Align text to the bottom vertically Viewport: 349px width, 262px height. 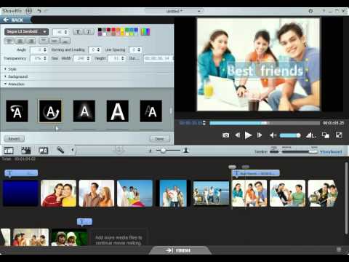pos(65,41)
